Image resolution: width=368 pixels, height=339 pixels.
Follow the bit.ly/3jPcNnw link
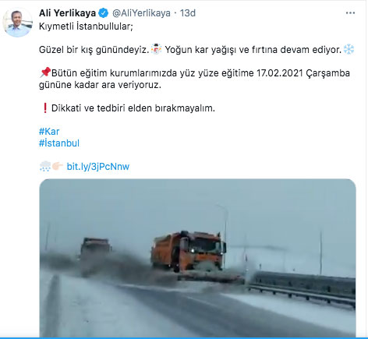coord(98,167)
